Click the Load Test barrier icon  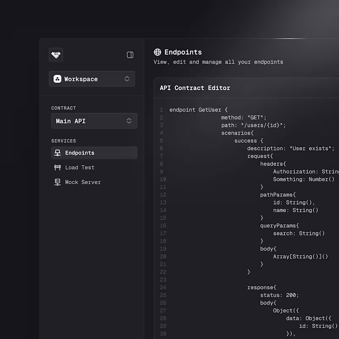click(x=58, y=167)
